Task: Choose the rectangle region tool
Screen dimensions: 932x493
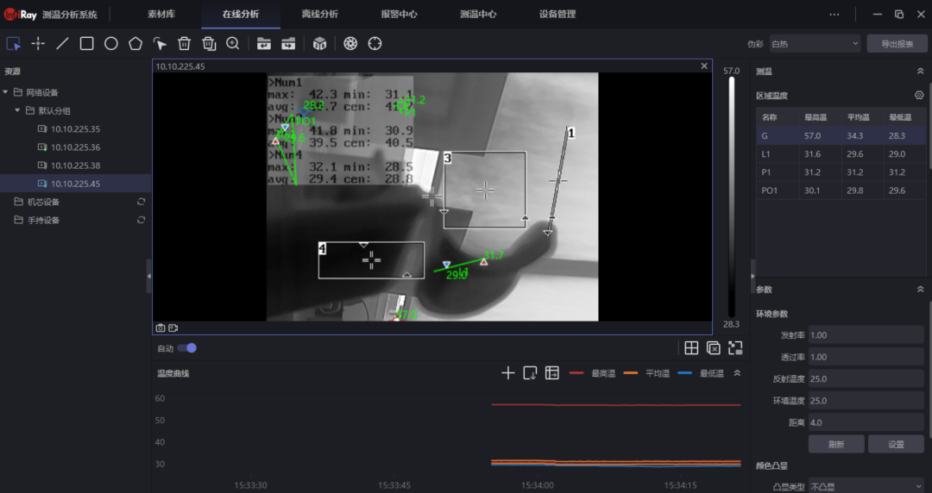Action: (x=86, y=43)
